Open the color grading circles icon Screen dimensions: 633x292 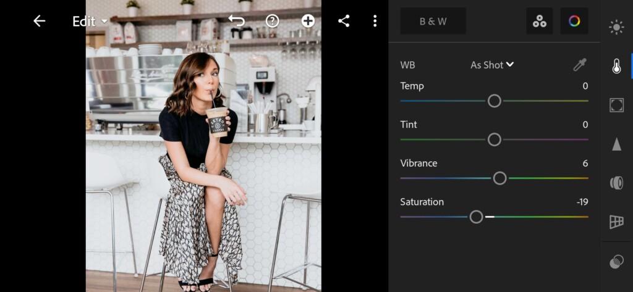[540, 21]
